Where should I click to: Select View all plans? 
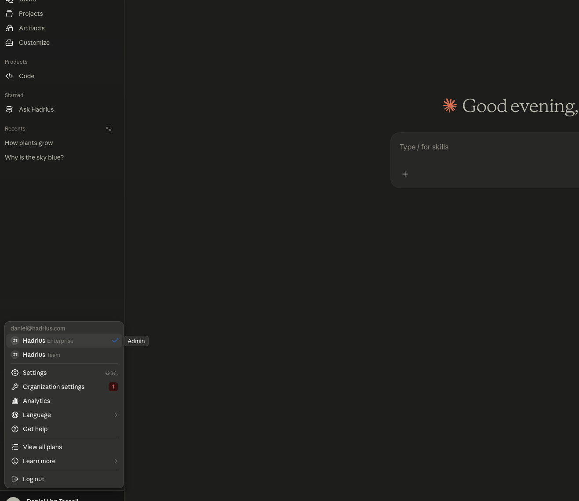click(64, 447)
